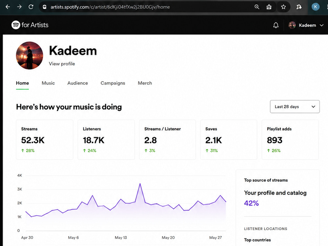Select the Saves 2.1K stat card
The height and width of the screenshot is (246, 328).
point(229,139)
